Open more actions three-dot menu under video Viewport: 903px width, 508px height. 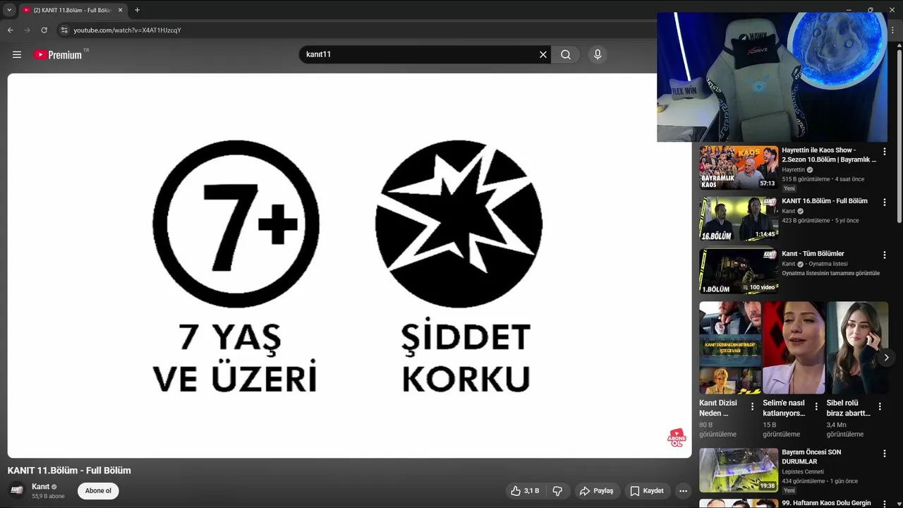coord(683,491)
